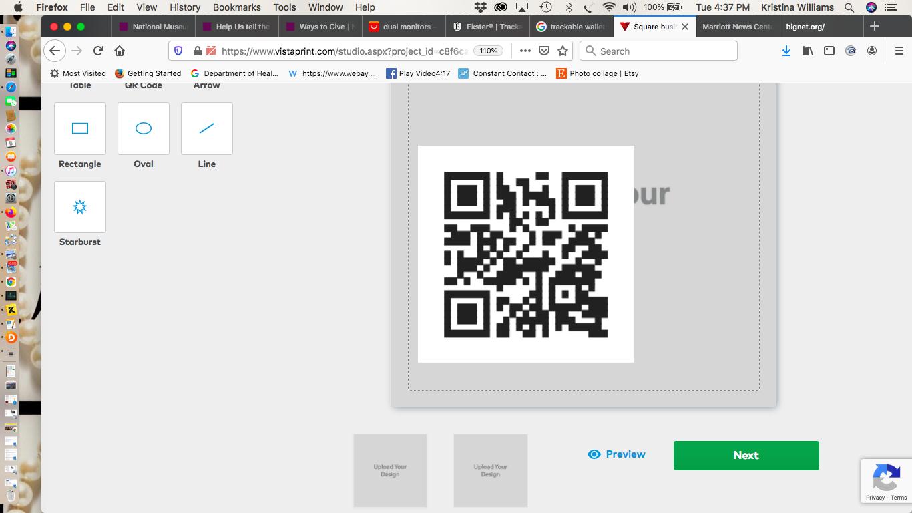Open Trash in the Dock
Viewport: 912px width, 513px height.
pos(11,495)
